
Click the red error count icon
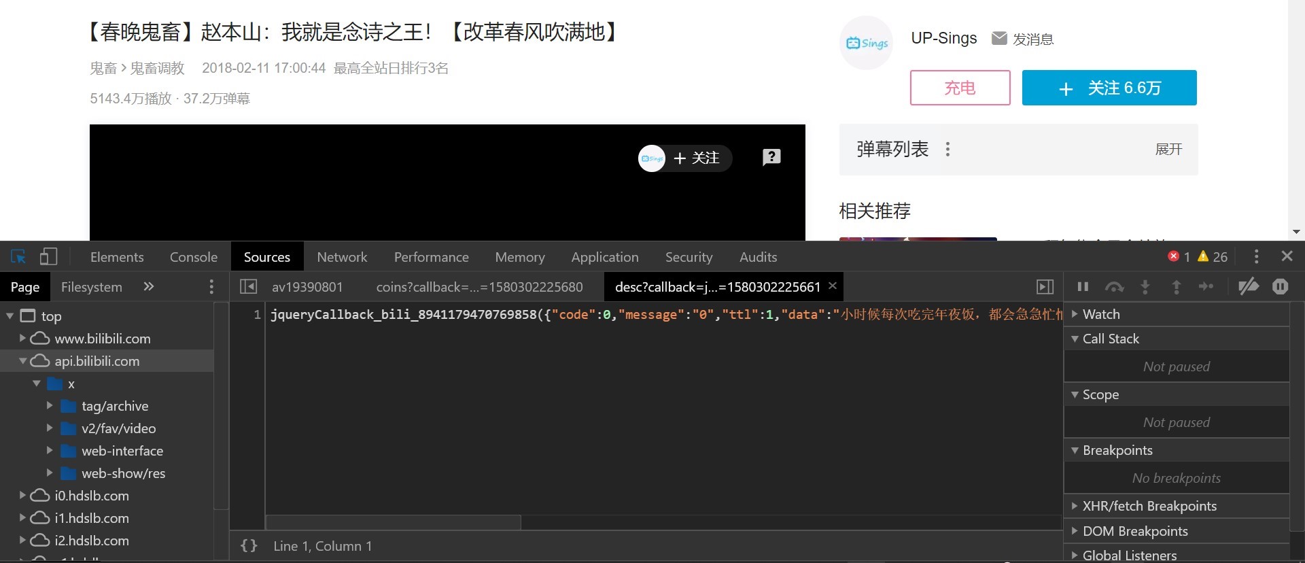click(1173, 256)
